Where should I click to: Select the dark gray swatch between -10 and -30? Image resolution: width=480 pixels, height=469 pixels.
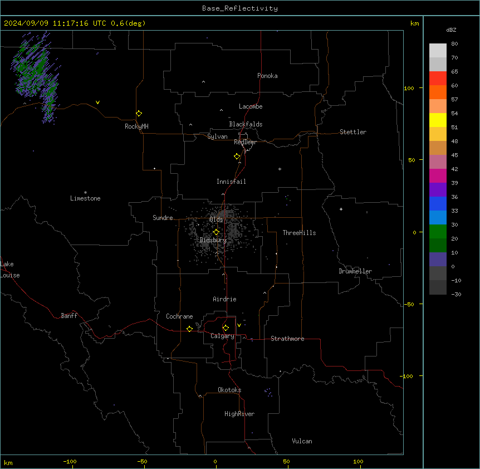point(438,287)
